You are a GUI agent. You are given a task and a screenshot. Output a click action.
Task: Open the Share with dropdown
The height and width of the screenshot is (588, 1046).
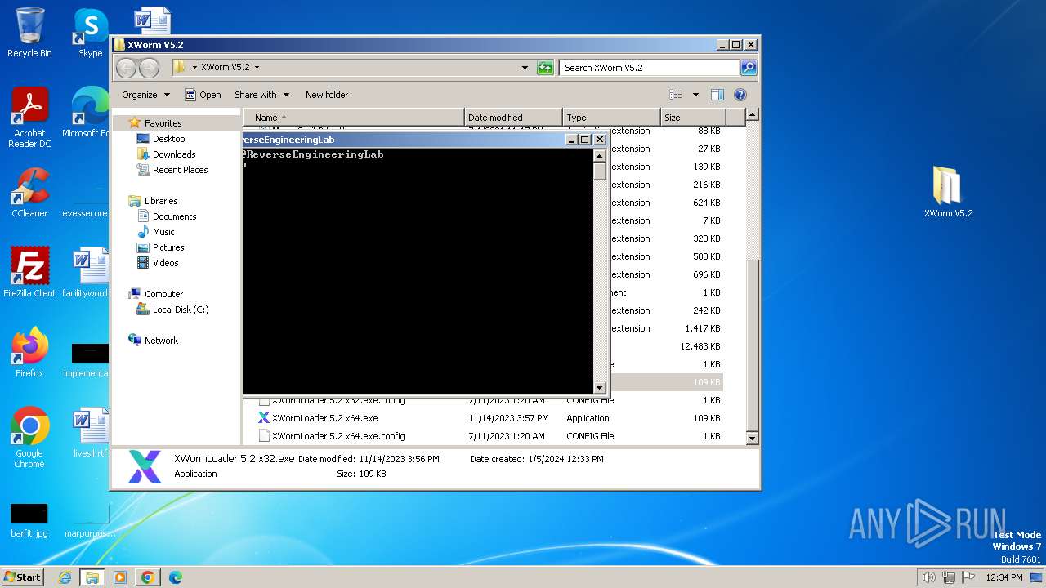click(261, 95)
